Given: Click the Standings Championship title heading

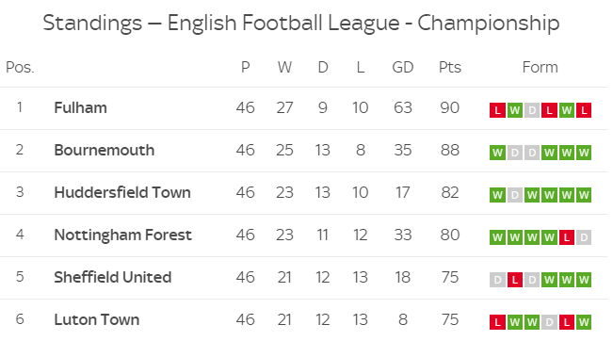Looking at the screenshot, I should click(301, 23).
